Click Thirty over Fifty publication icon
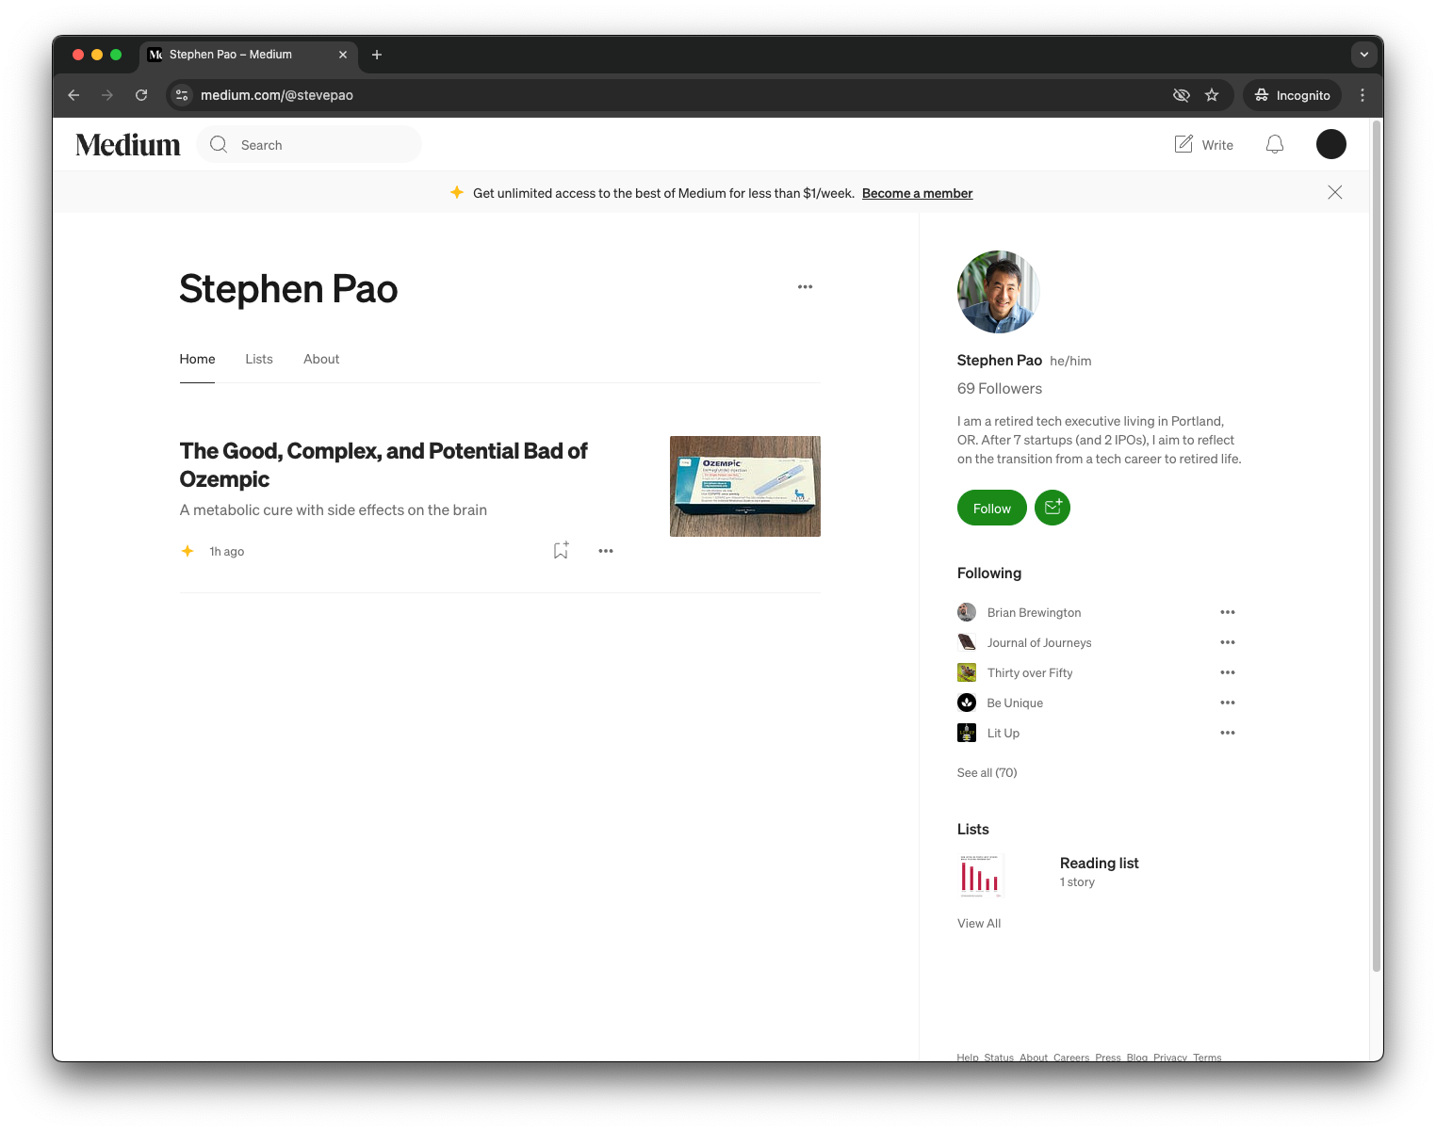The image size is (1436, 1131). pyautogui.click(x=967, y=672)
